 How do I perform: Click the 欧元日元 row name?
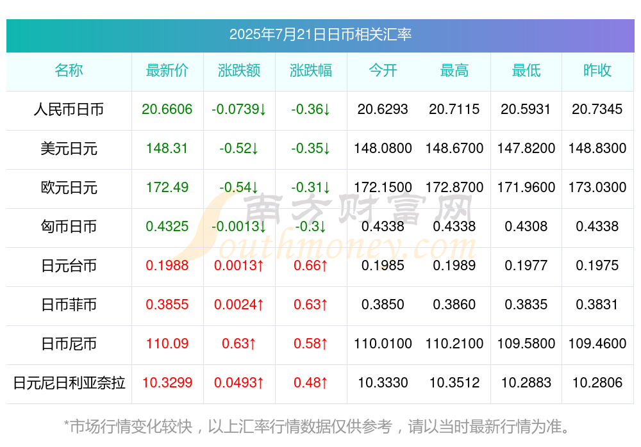[69, 188]
